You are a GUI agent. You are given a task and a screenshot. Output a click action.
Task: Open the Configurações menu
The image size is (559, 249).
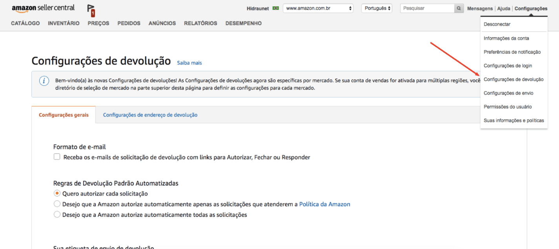click(531, 8)
